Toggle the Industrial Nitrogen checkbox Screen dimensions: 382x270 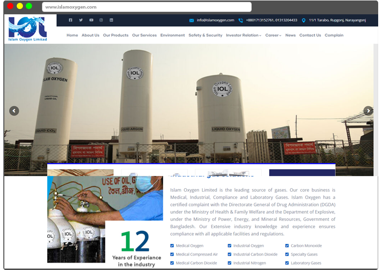[x=230, y=263]
